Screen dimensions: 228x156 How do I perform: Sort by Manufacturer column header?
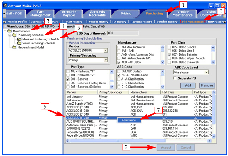tap(145, 92)
